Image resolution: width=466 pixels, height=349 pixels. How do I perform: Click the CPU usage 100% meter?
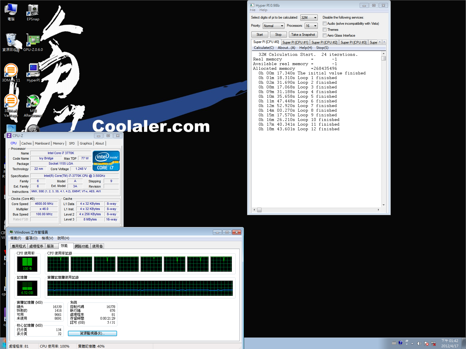[27, 264]
